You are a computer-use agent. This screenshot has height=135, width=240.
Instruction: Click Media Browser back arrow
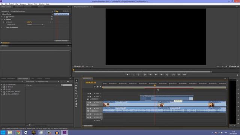point(68,82)
